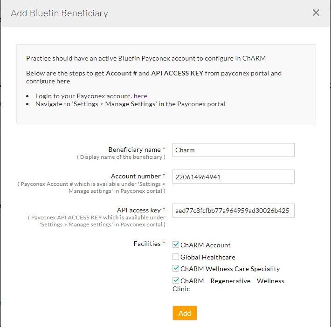Click the 'Account number' label

tap(136, 176)
